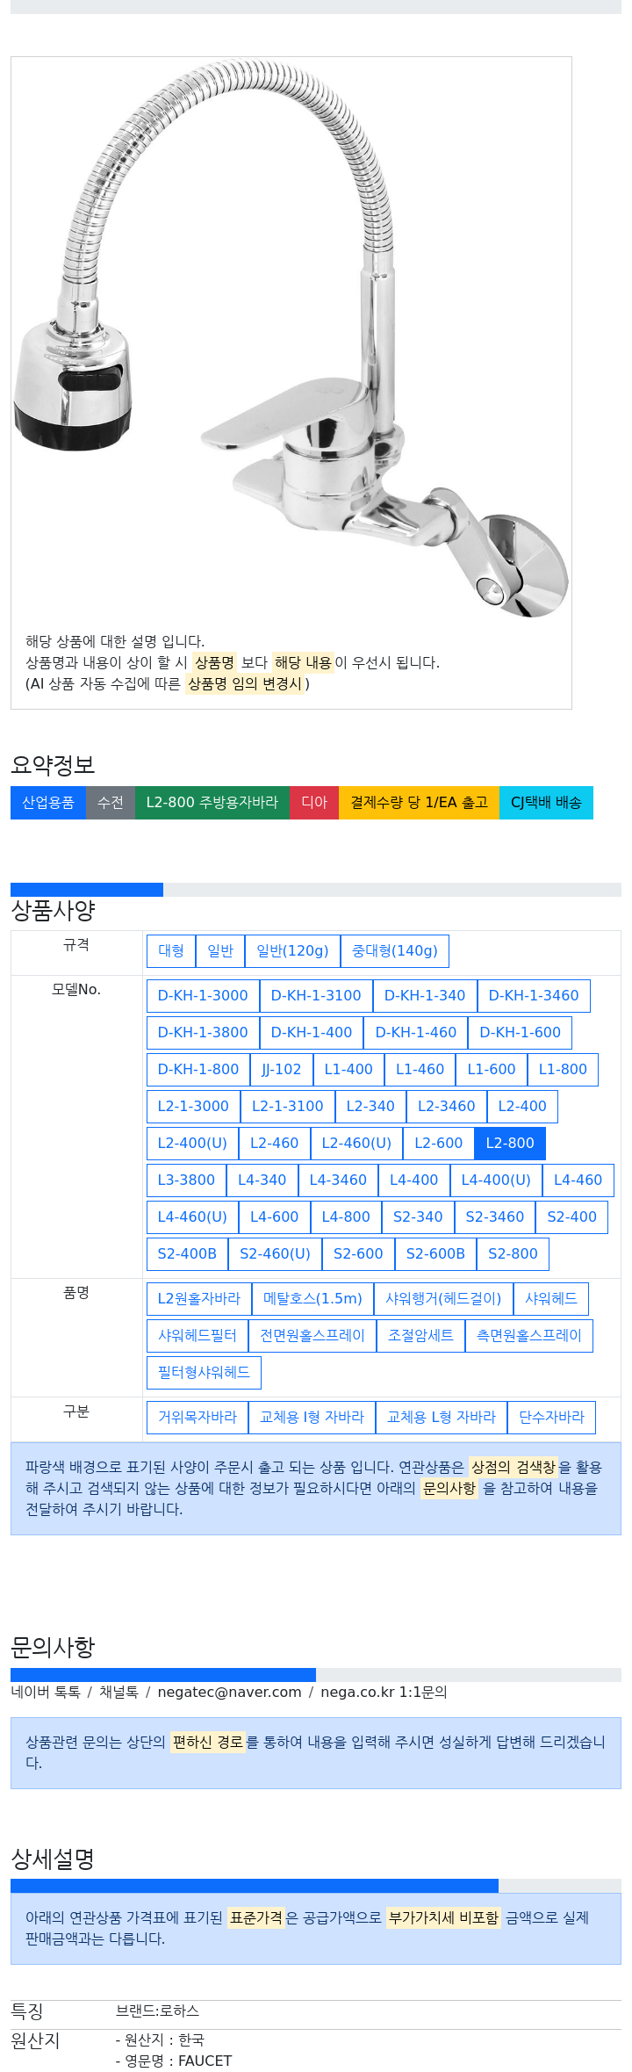Click the CJ택배 배송 badge

[546, 803]
